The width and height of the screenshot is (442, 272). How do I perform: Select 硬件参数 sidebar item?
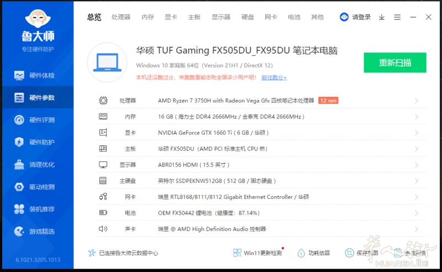point(38,97)
